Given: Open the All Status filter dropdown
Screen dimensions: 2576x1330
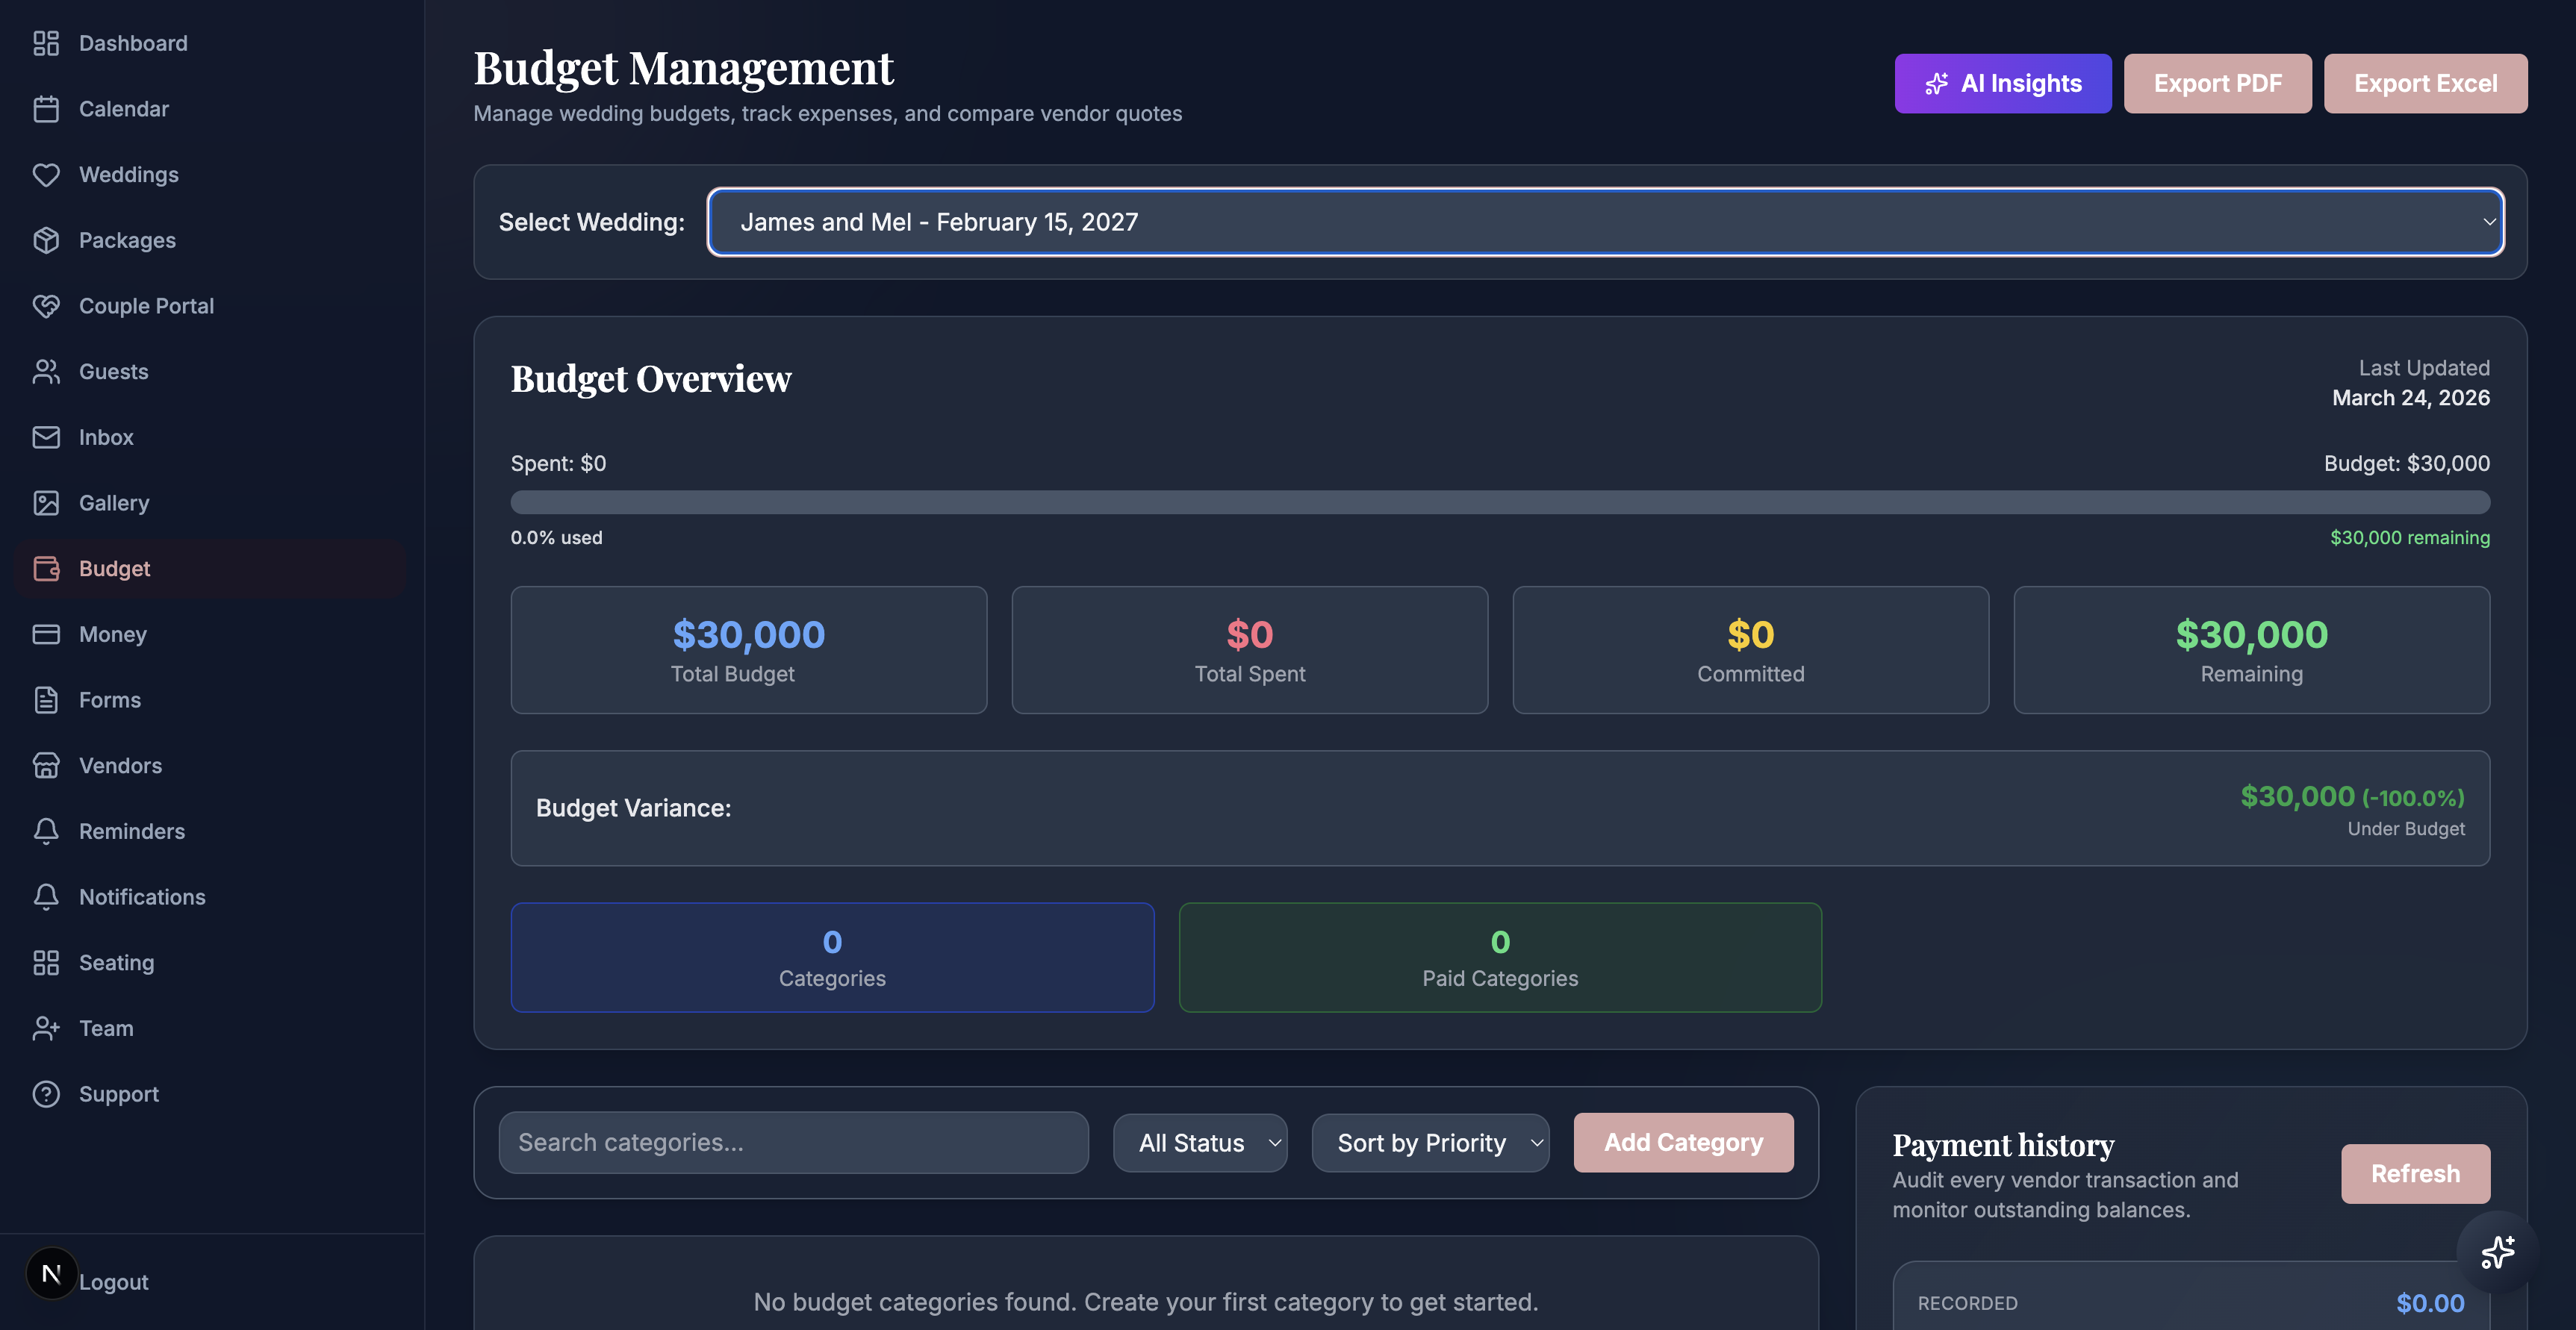Looking at the screenshot, I should 1200,1142.
